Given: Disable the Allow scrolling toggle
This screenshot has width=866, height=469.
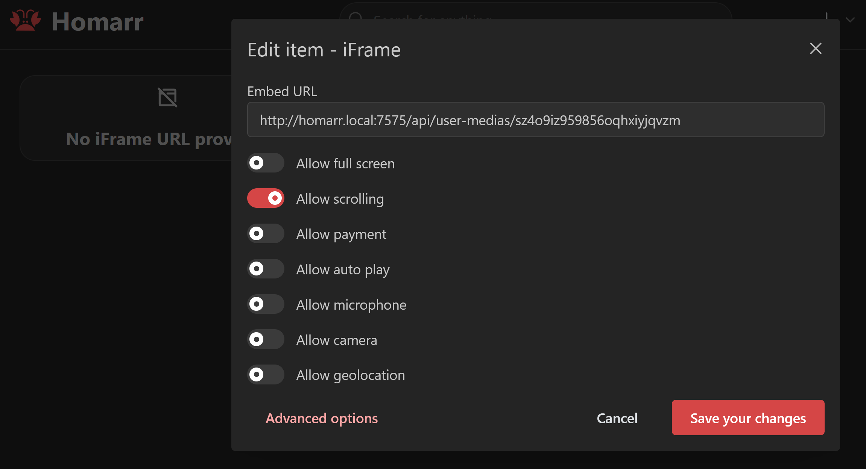Looking at the screenshot, I should [x=266, y=198].
